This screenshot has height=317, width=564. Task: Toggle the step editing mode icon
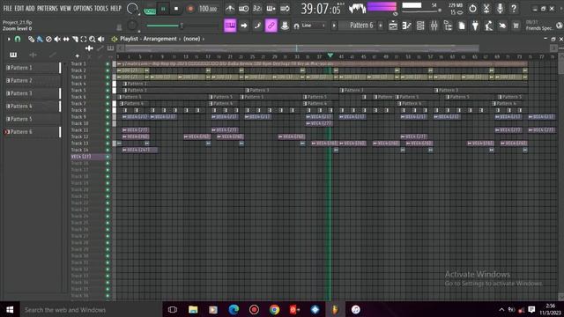[257, 26]
